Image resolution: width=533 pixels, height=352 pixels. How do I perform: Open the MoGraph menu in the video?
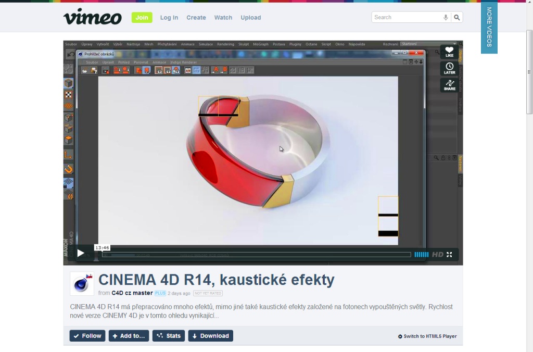pos(261,44)
